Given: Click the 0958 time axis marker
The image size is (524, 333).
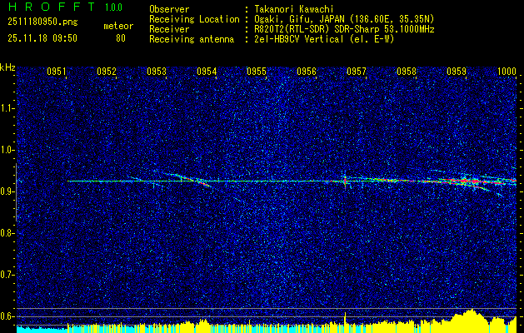Looking at the screenshot, I should pyautogui.click(x=407, y=72).
